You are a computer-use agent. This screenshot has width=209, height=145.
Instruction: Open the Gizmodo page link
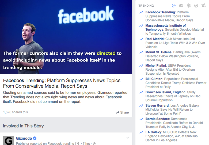[24, 138]
